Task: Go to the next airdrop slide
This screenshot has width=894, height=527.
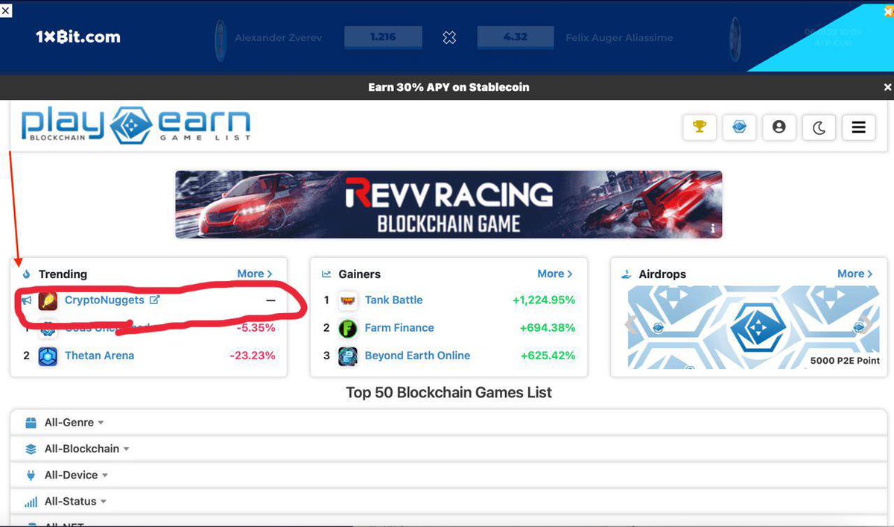Action: coord(866,326)
